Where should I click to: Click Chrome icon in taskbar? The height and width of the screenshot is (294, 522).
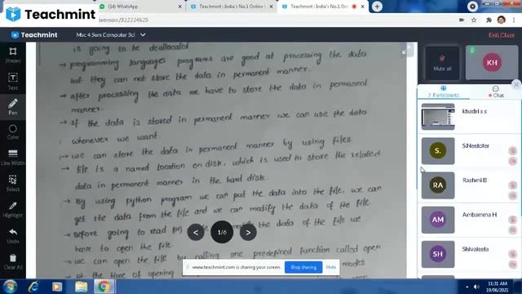pyautogui.click(x=104, y=287)
